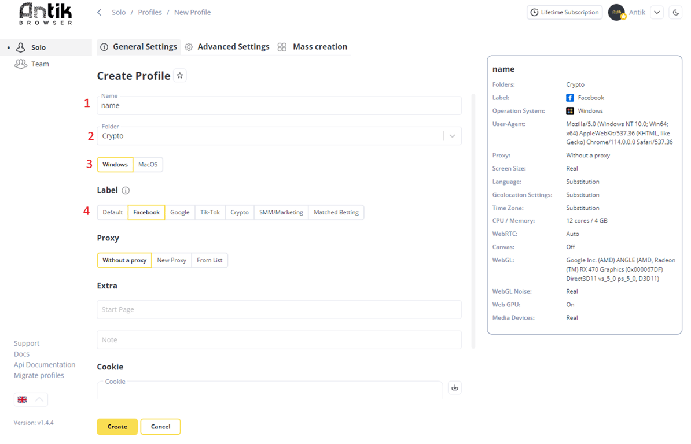Click the Windows logo in summary panel
Screen dimensions: 691x444
570,111
